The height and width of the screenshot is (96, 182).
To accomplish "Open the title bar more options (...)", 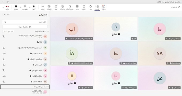I will pyautogui.click(x=18, y=2).
